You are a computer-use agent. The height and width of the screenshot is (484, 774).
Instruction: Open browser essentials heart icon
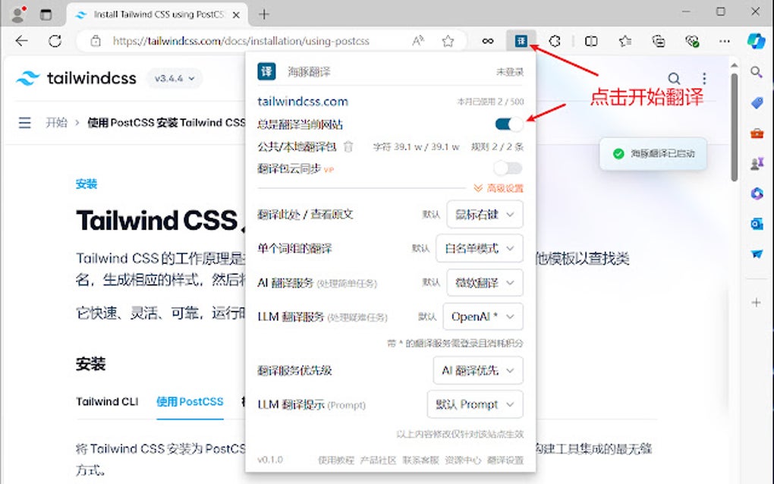point(692,41)
